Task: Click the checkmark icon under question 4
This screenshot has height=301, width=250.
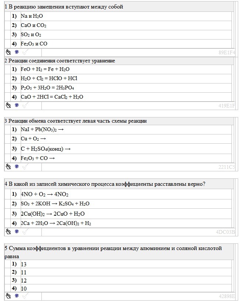Action: click(x=25, y=232)
